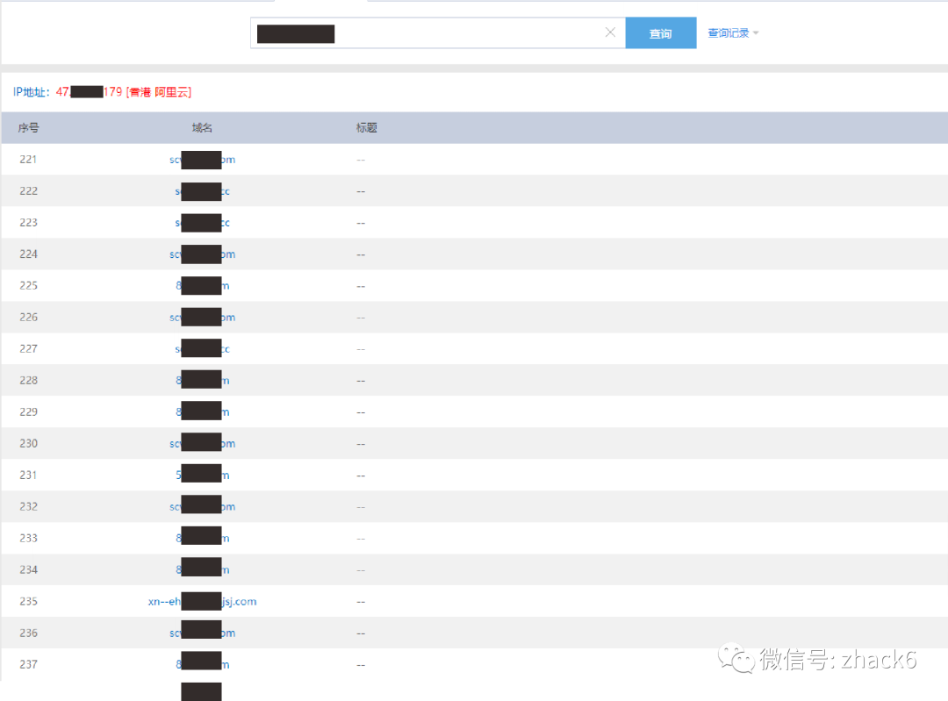
Task: Click the blue 查询 search button
Action: pyautogui.click(x=661, y=33)
